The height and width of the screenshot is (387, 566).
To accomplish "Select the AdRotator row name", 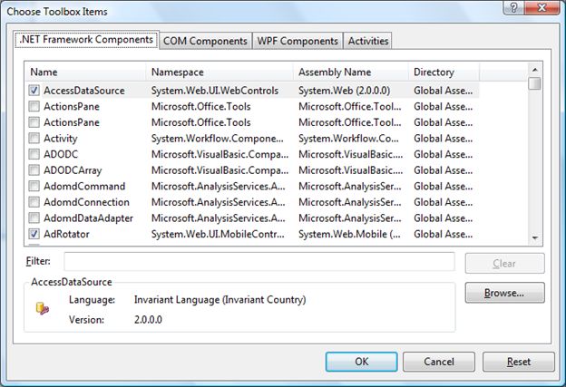I will (x=66, y=234).
